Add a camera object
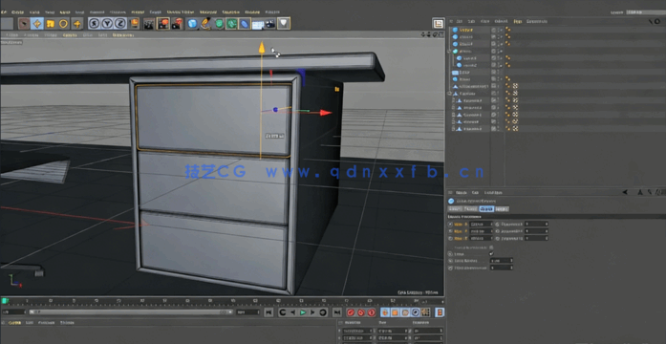666x344 pixels. click(x=270, y=24)
